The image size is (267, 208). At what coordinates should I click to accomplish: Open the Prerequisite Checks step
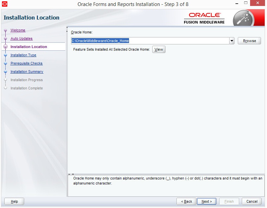point(27,64)
